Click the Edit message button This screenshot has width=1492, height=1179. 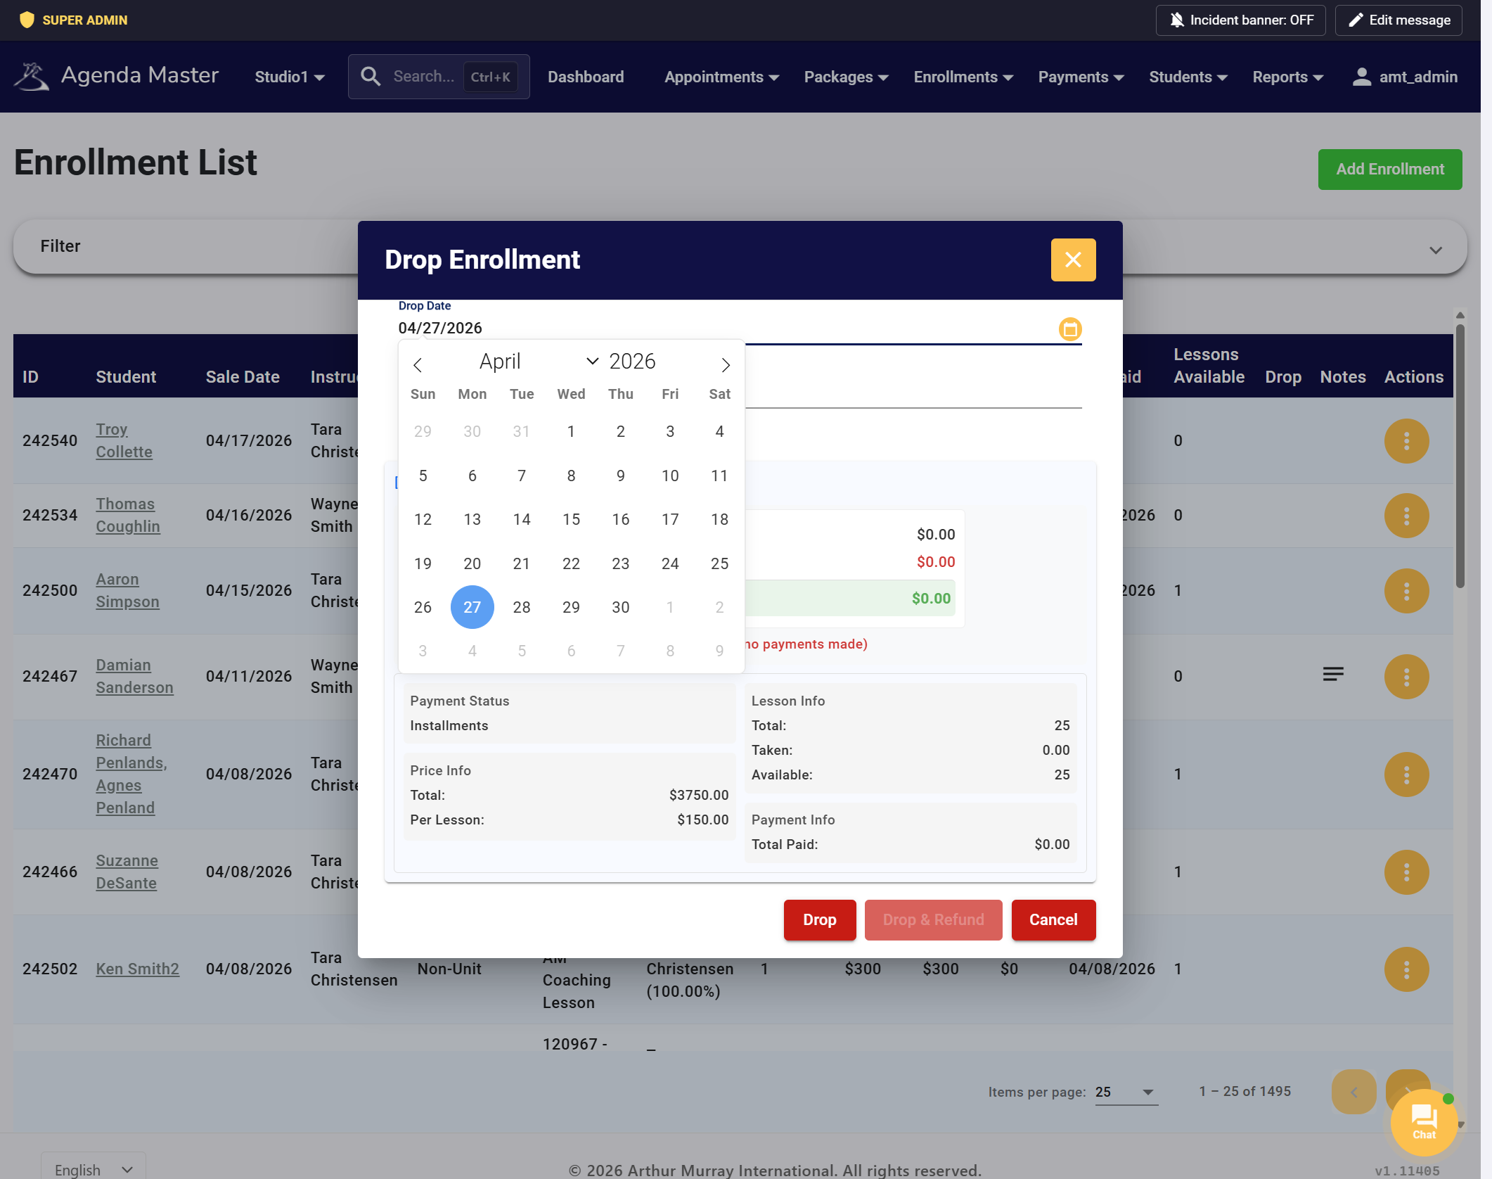click(1398, 20)
